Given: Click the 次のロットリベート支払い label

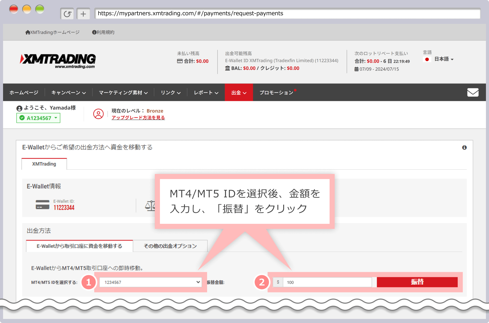Looking at the screenshot, I should (x=381, y=53).
